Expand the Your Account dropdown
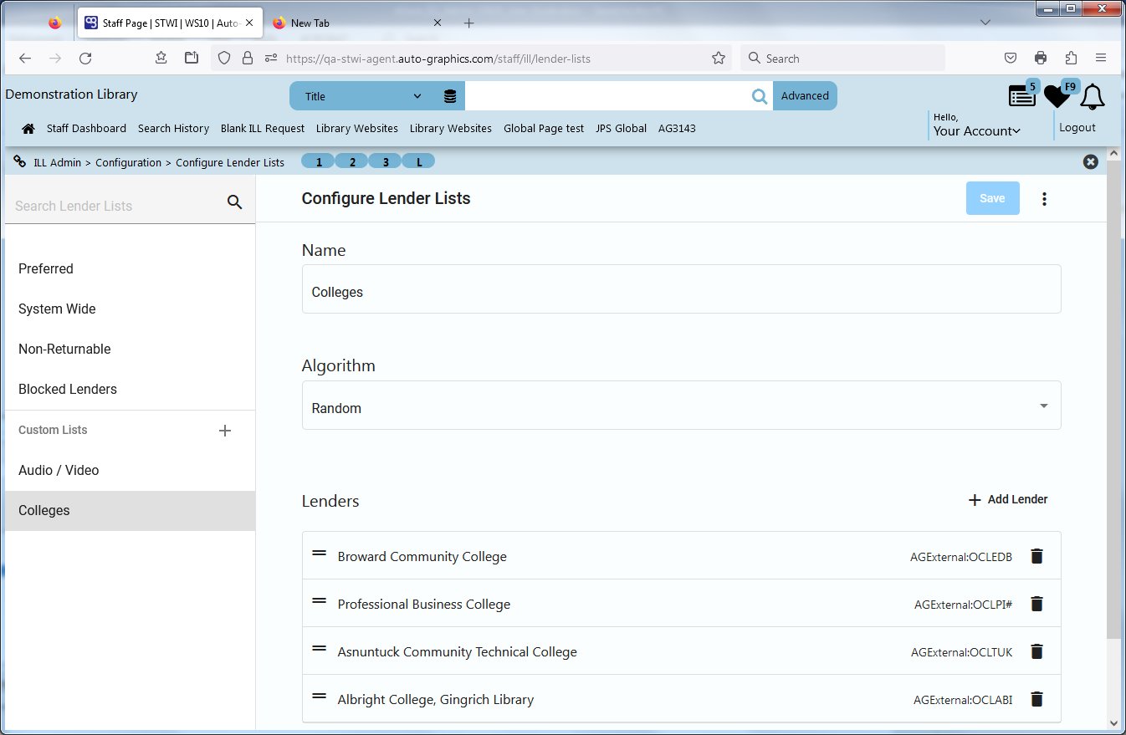The width and height of the screenshot is (1126, 735). (977, 130)
